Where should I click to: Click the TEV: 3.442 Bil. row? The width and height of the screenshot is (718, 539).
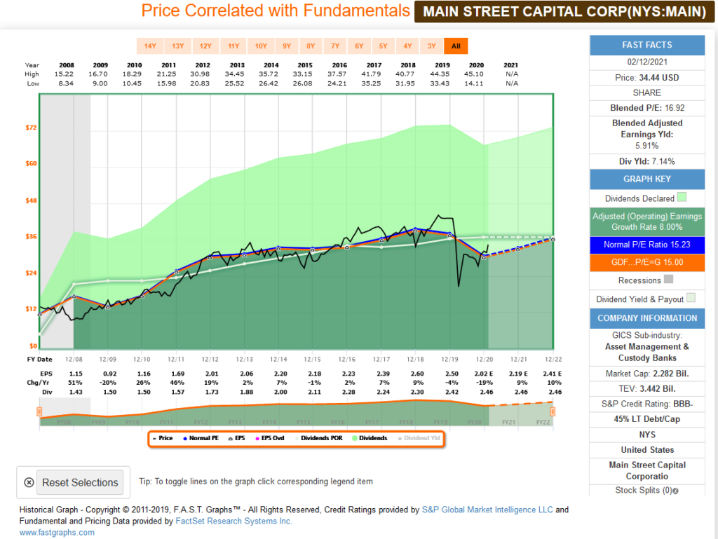click(x=647, y=389)
